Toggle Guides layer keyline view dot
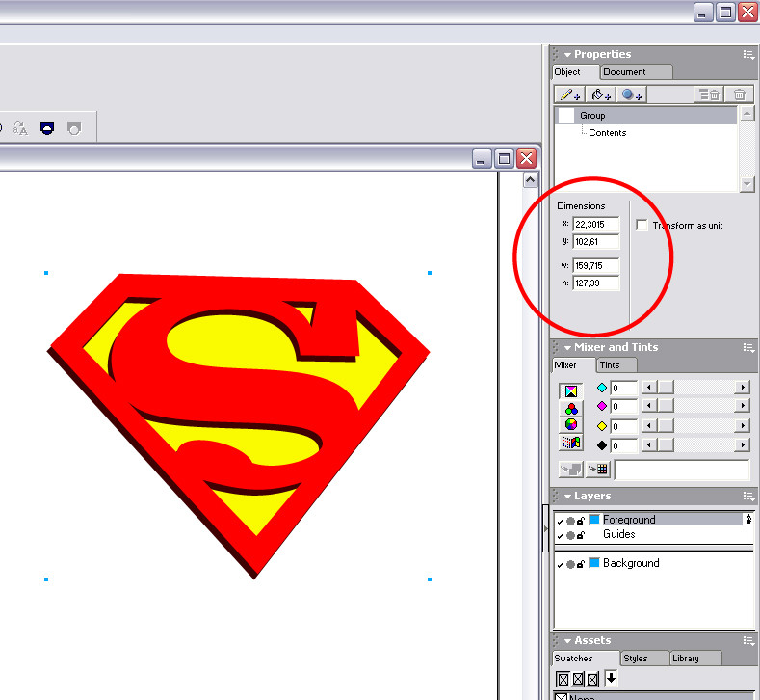Screen dimensions: 760x700 point(570,535)
